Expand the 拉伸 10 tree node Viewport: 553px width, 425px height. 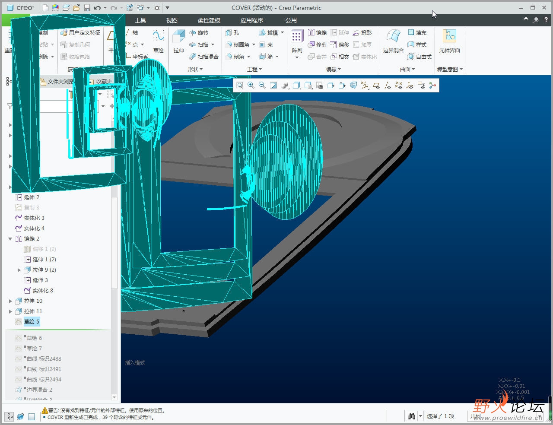coord(10,301)
